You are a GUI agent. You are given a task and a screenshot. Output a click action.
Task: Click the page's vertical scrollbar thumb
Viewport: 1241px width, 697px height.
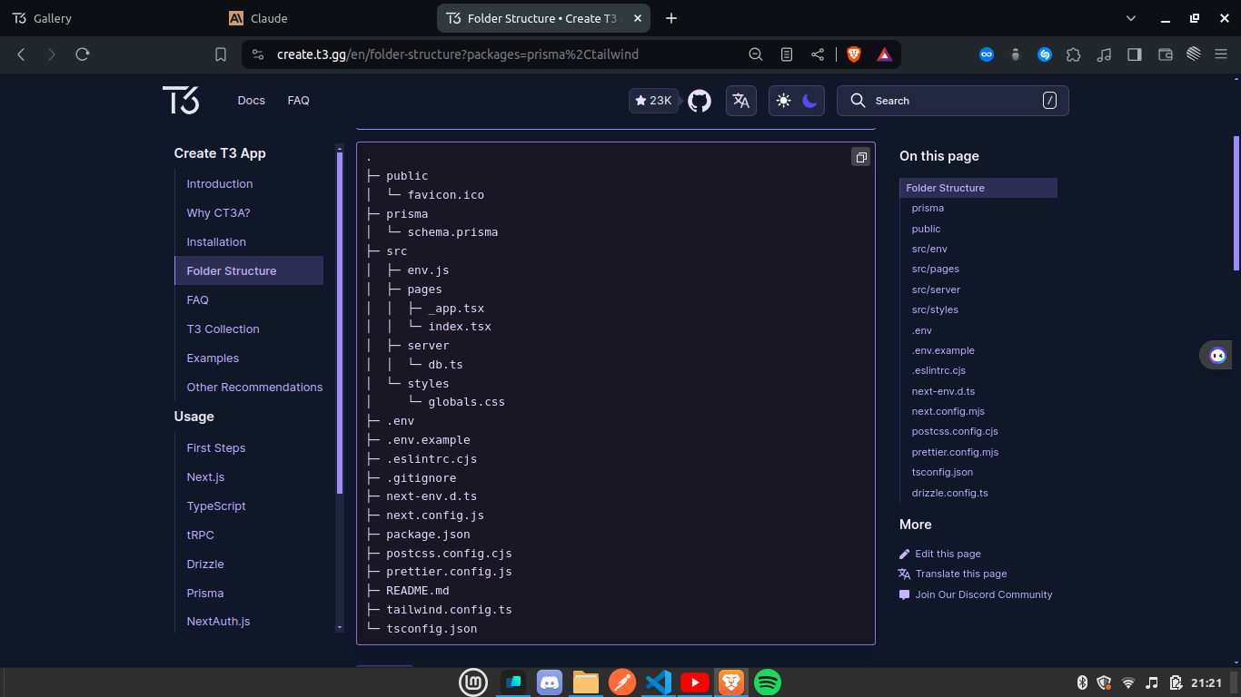(1236, 202)
